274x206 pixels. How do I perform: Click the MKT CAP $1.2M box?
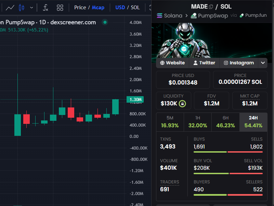[250, 101]
